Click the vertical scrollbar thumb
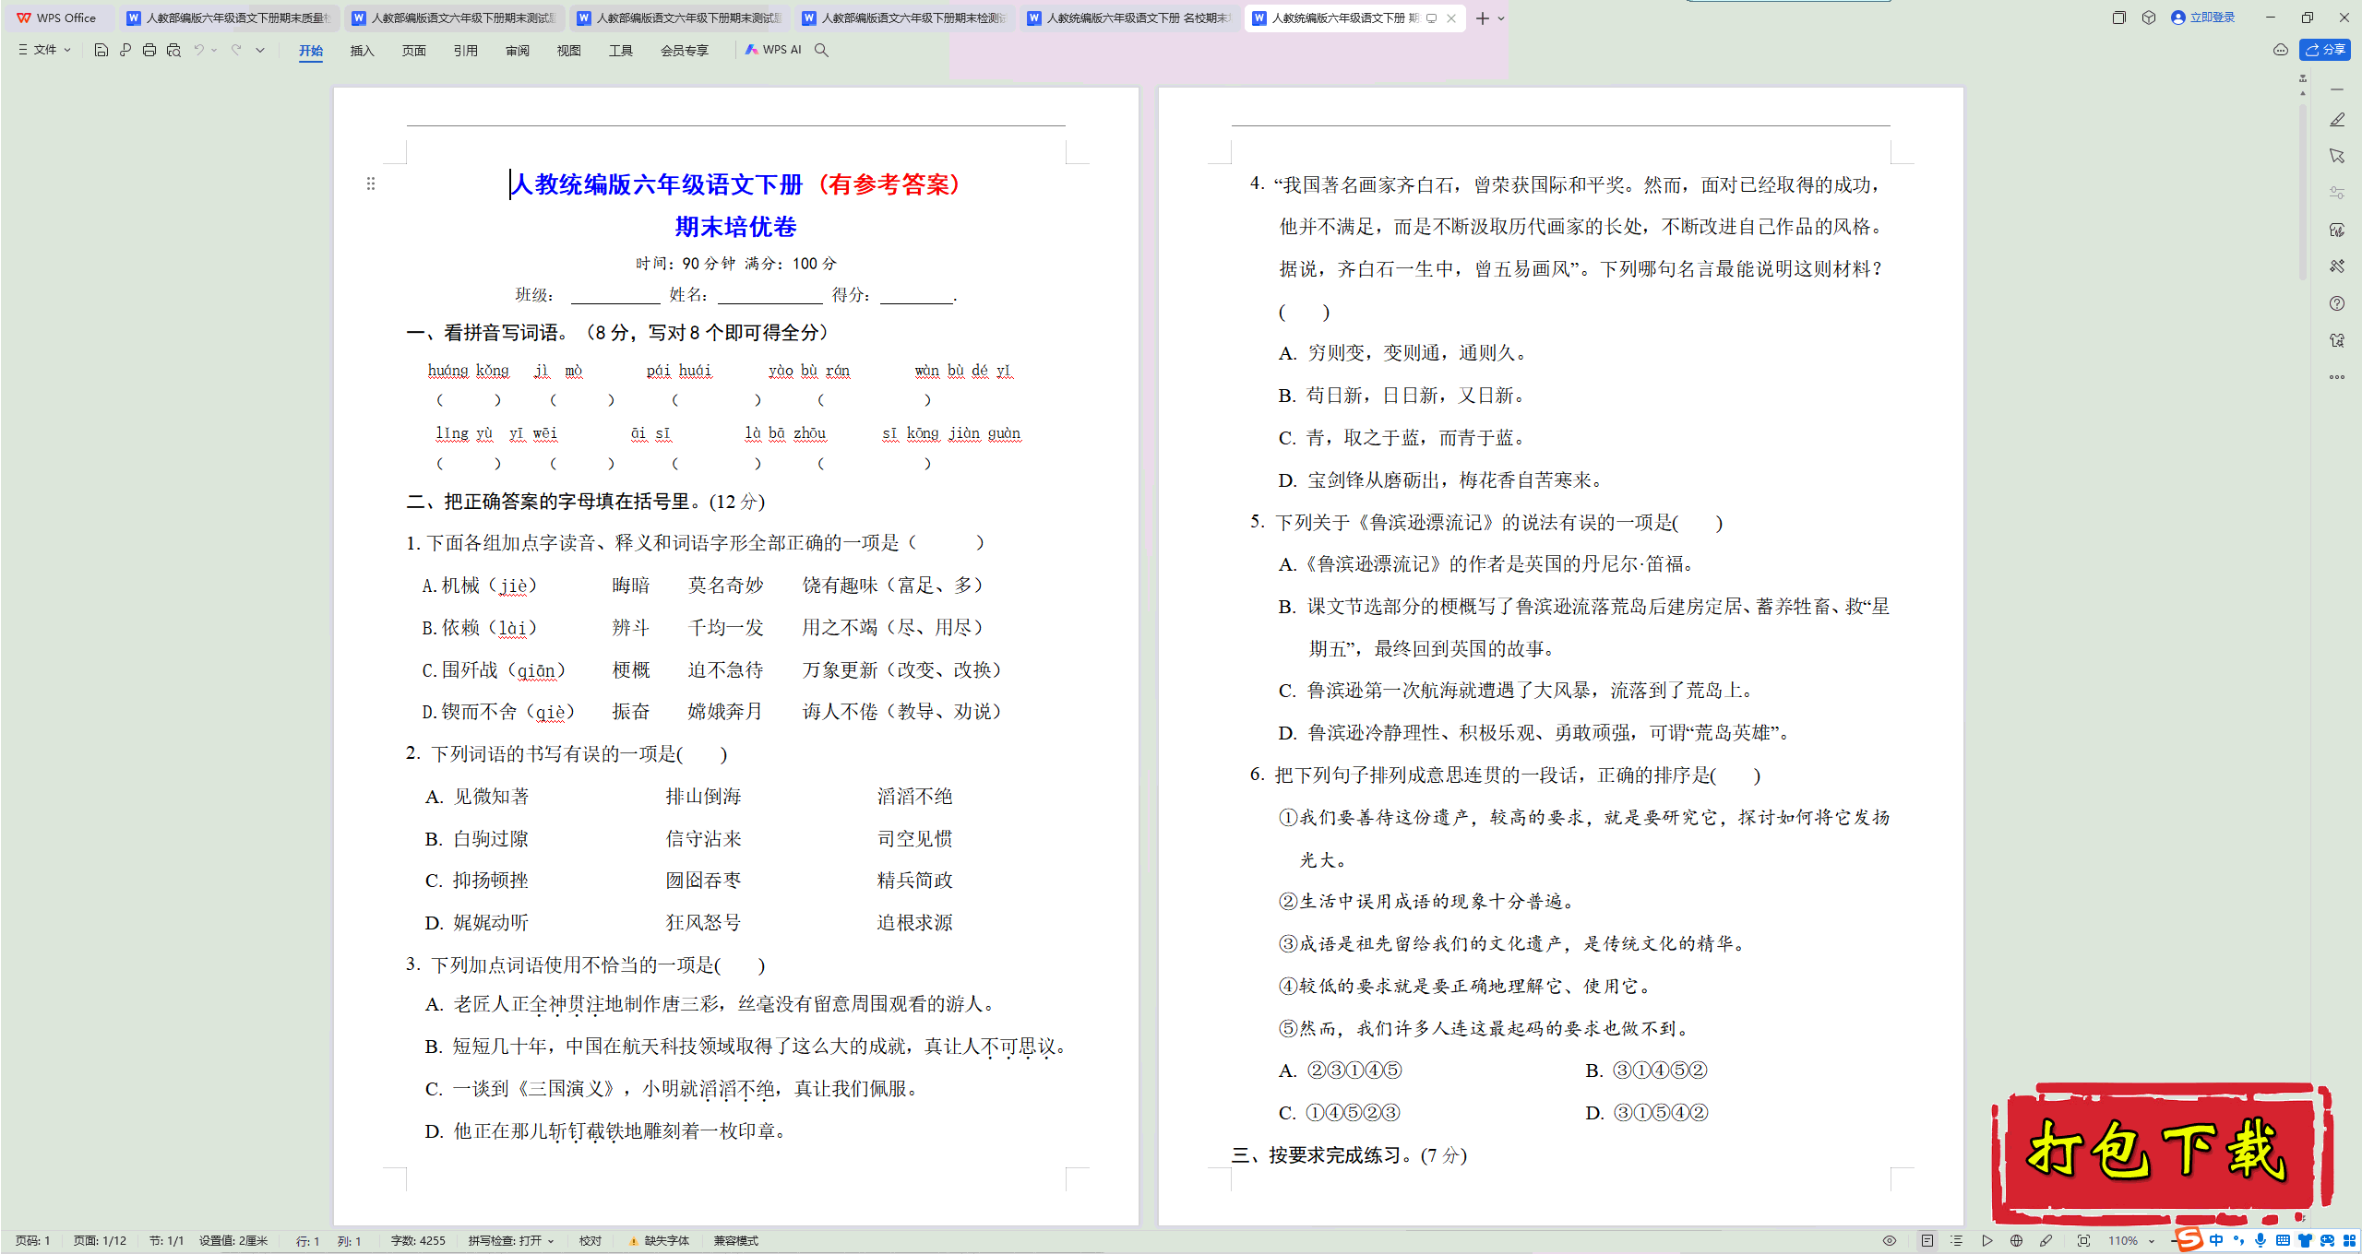Image resolution: width=2362 pixels, height=1254 pixels. [x=2303, y=194]
